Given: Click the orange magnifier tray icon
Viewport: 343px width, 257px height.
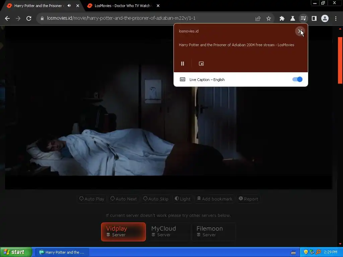Looking at the screenshot, I should [x=318, y=252].
